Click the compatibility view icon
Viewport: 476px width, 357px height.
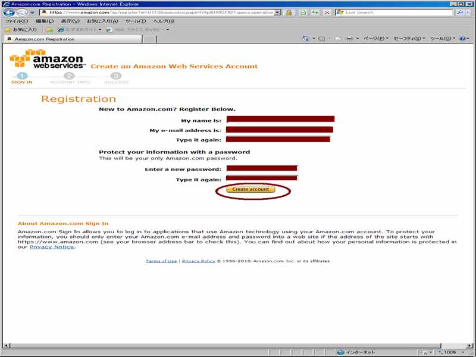tap(303, 12)
